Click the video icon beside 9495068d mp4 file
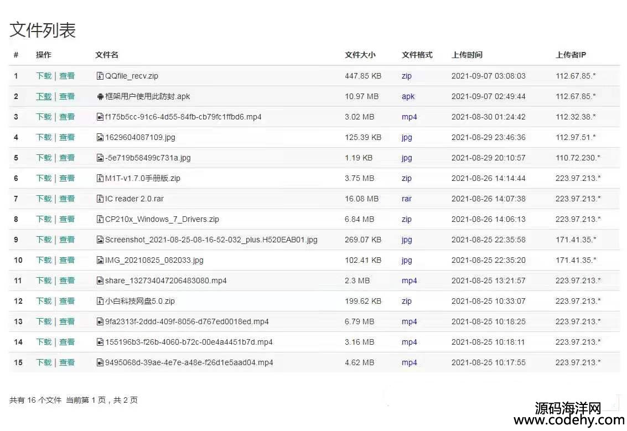 100,362
